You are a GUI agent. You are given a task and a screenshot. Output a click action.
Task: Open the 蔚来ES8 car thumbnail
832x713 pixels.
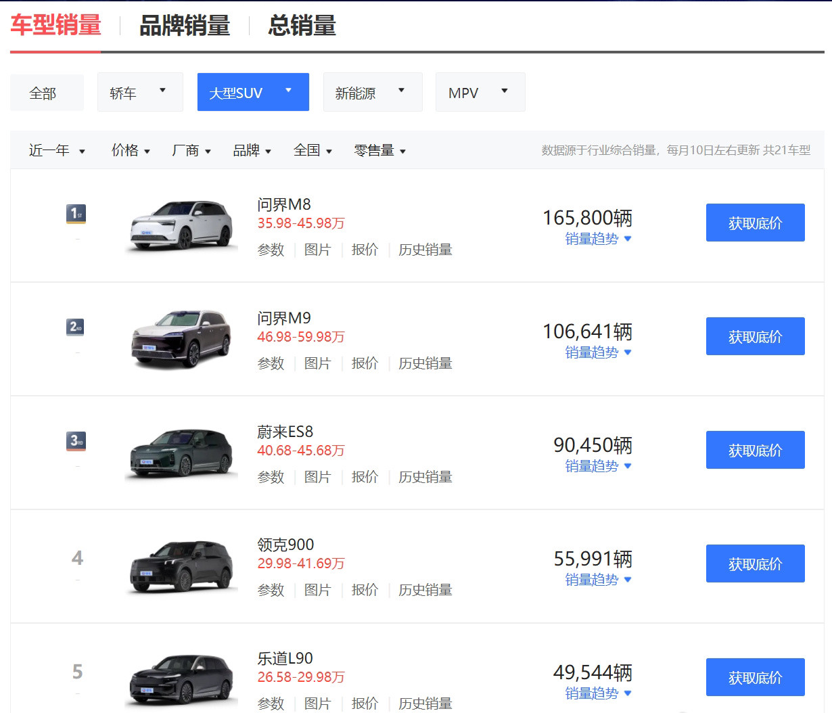coord(181,453)
